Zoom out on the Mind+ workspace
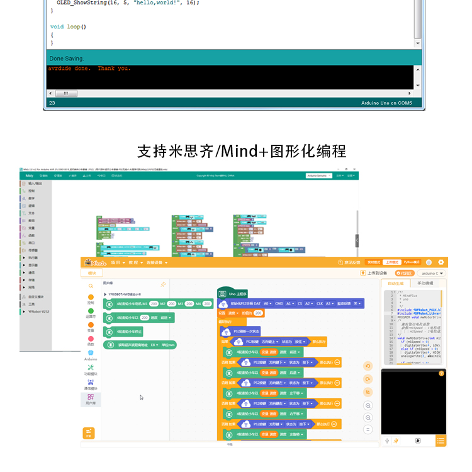Image resolution: width=472 pixels, height=472 pixels. [x=368, y=417]
